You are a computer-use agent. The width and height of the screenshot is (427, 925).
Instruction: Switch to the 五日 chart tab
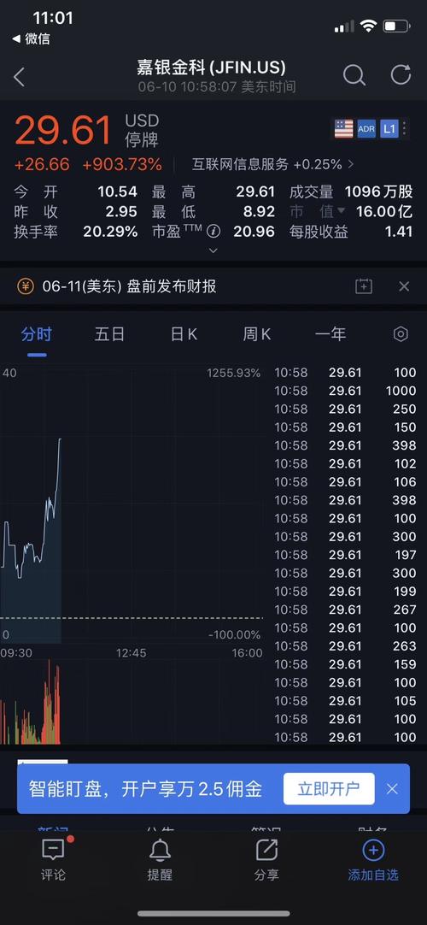109,334
